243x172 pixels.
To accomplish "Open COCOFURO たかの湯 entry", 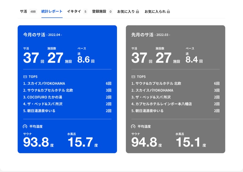I will point(45,97).
